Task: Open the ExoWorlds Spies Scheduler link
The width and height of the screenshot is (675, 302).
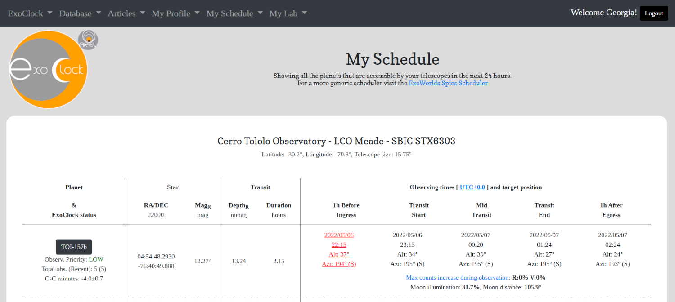Action: tap(448, 83)
